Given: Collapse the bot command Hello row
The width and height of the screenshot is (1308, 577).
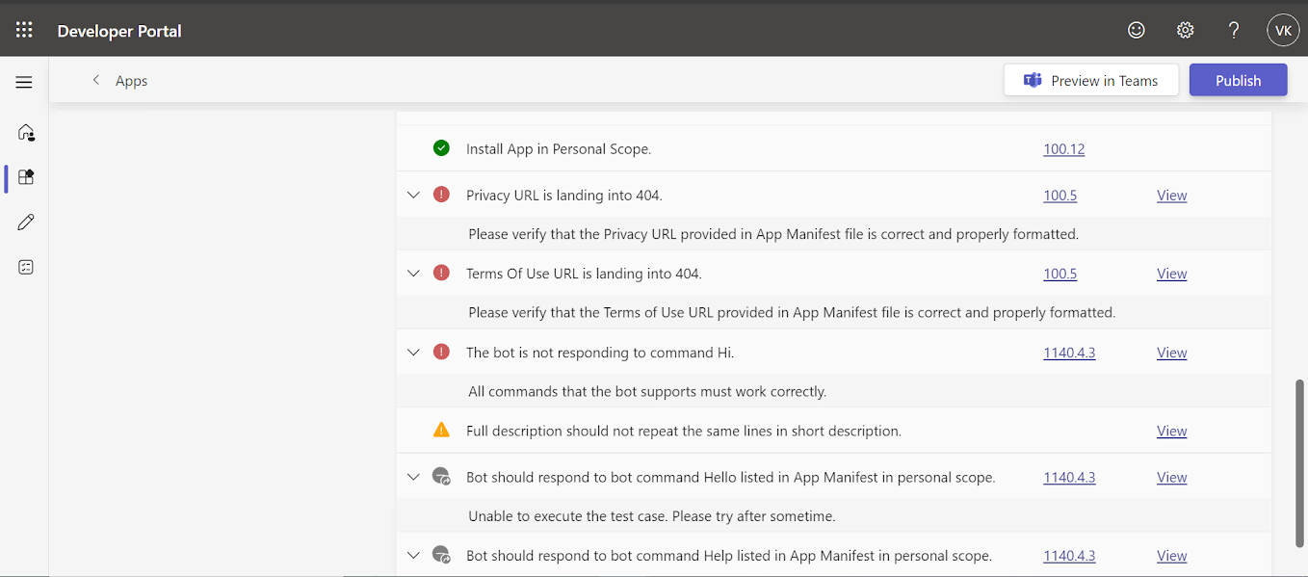Looking at the screenshot, I should [413, 477].
